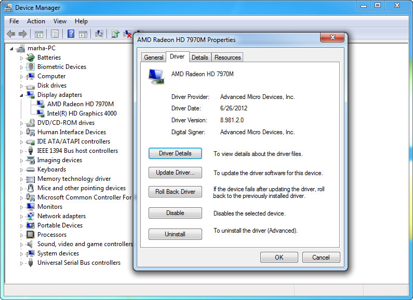Expand the Monitors node arrow
This screenshot has height=300, width=413.
pos(21,207)
